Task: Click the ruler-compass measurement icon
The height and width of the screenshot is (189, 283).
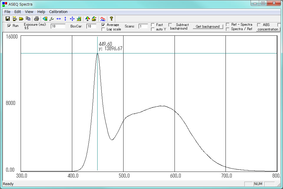Action: [x=79, y=19]
